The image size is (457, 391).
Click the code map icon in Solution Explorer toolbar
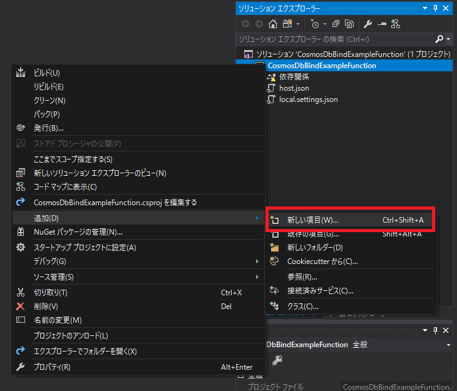pyautogui.click(x=396, y=24)
